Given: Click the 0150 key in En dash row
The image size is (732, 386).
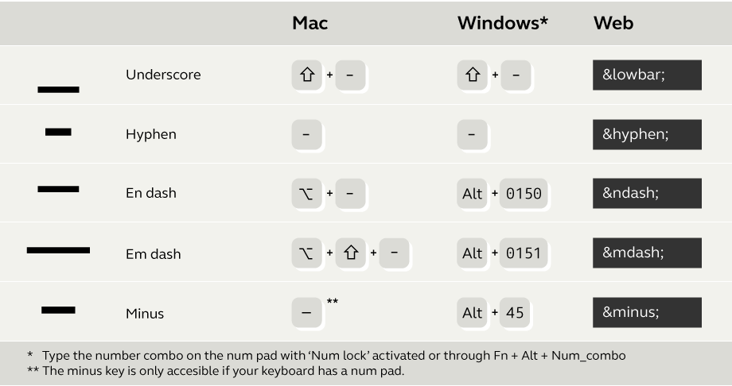Looking at the screenshot, I should [524, 193].
